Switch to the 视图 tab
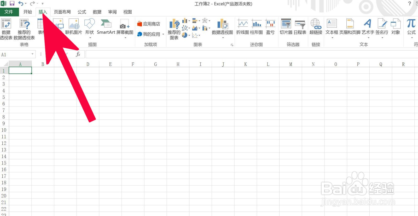This screenshot has height=216, width=418. coord(127,12)
